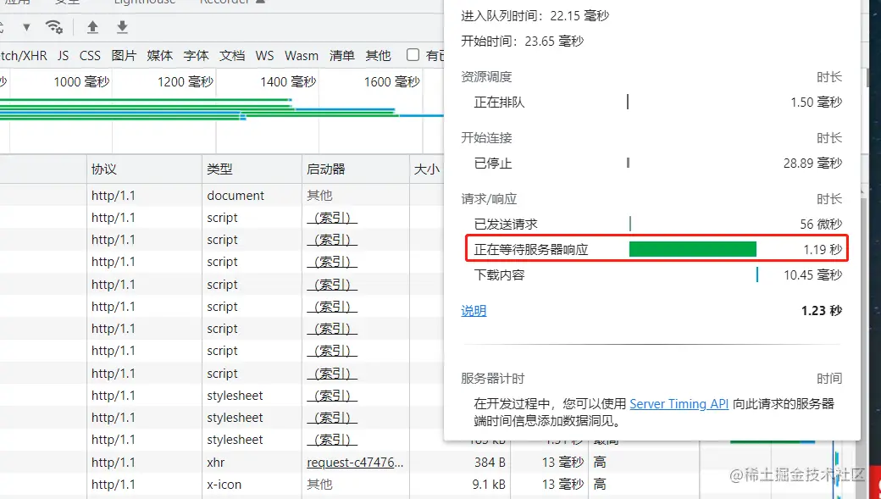Select the Wasm request filter
Image resolution: width=881 pixels, height=499 pixels.
(x=301, y=55)
